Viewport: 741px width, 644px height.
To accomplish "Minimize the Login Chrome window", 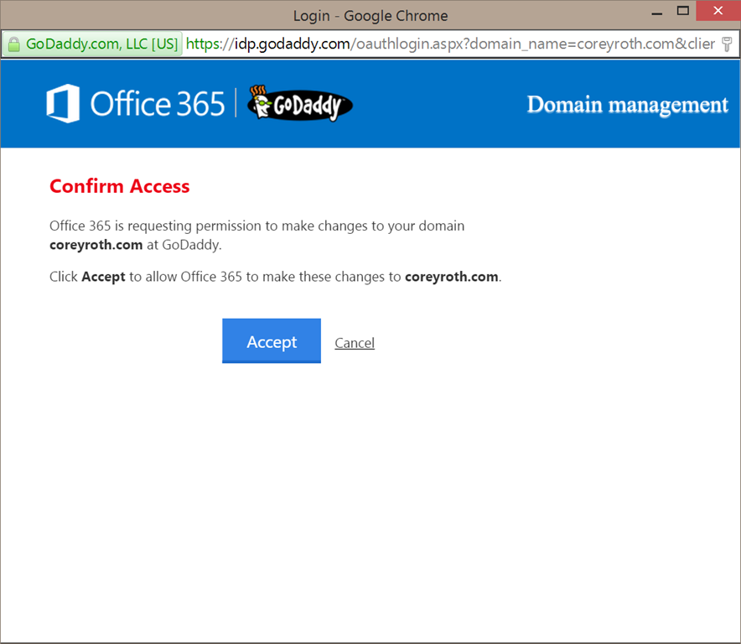I will [657, 13].
